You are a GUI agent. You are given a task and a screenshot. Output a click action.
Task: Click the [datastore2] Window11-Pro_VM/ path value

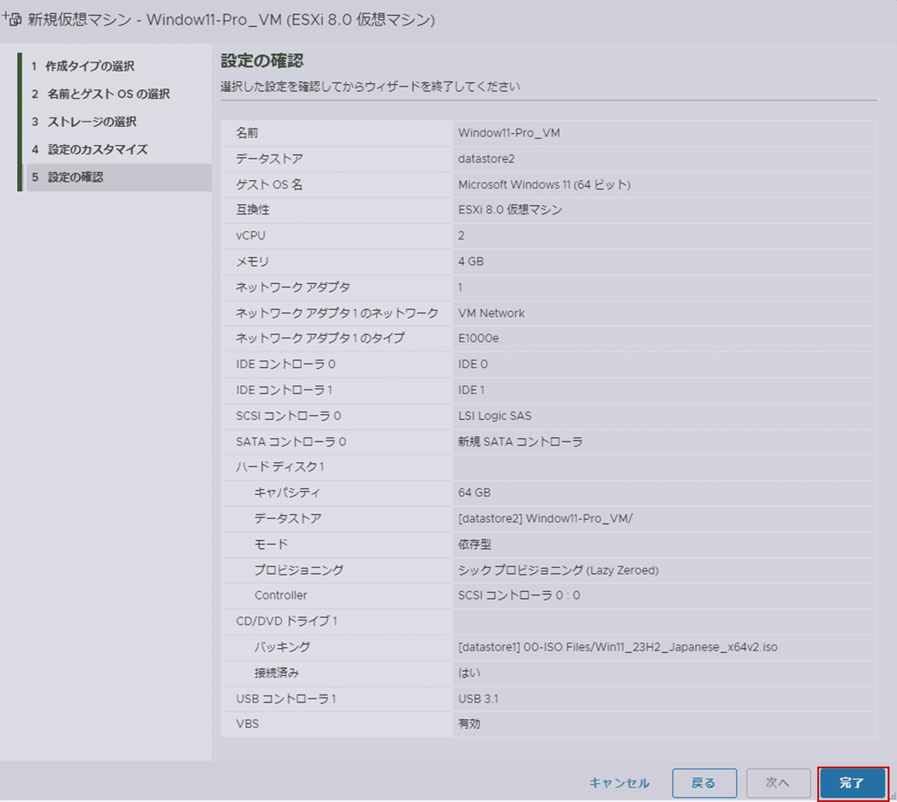click(545, 519)
